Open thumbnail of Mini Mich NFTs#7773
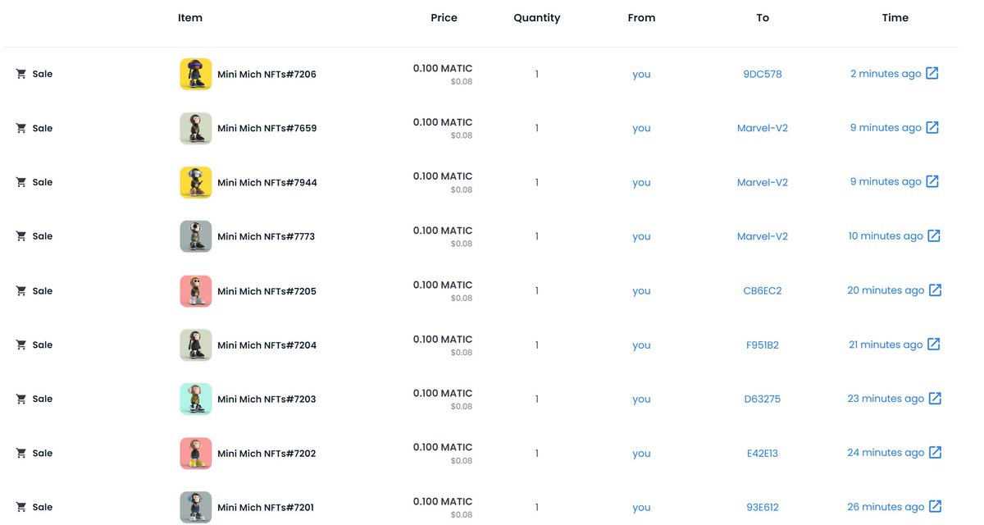The height and width of the screenshot is (525, 984). point(196,236)
